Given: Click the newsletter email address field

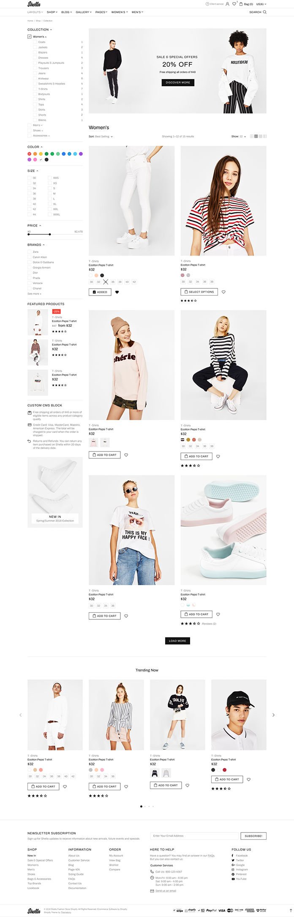Looking at the screenshot, I should (195, 836).
